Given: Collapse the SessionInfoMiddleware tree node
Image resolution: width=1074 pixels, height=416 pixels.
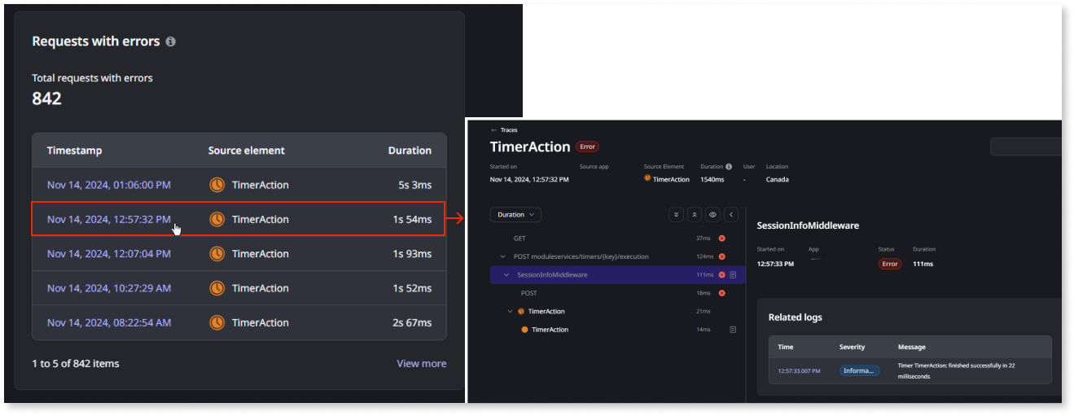Looking at the screenshot, I should [x=506, y=275].
